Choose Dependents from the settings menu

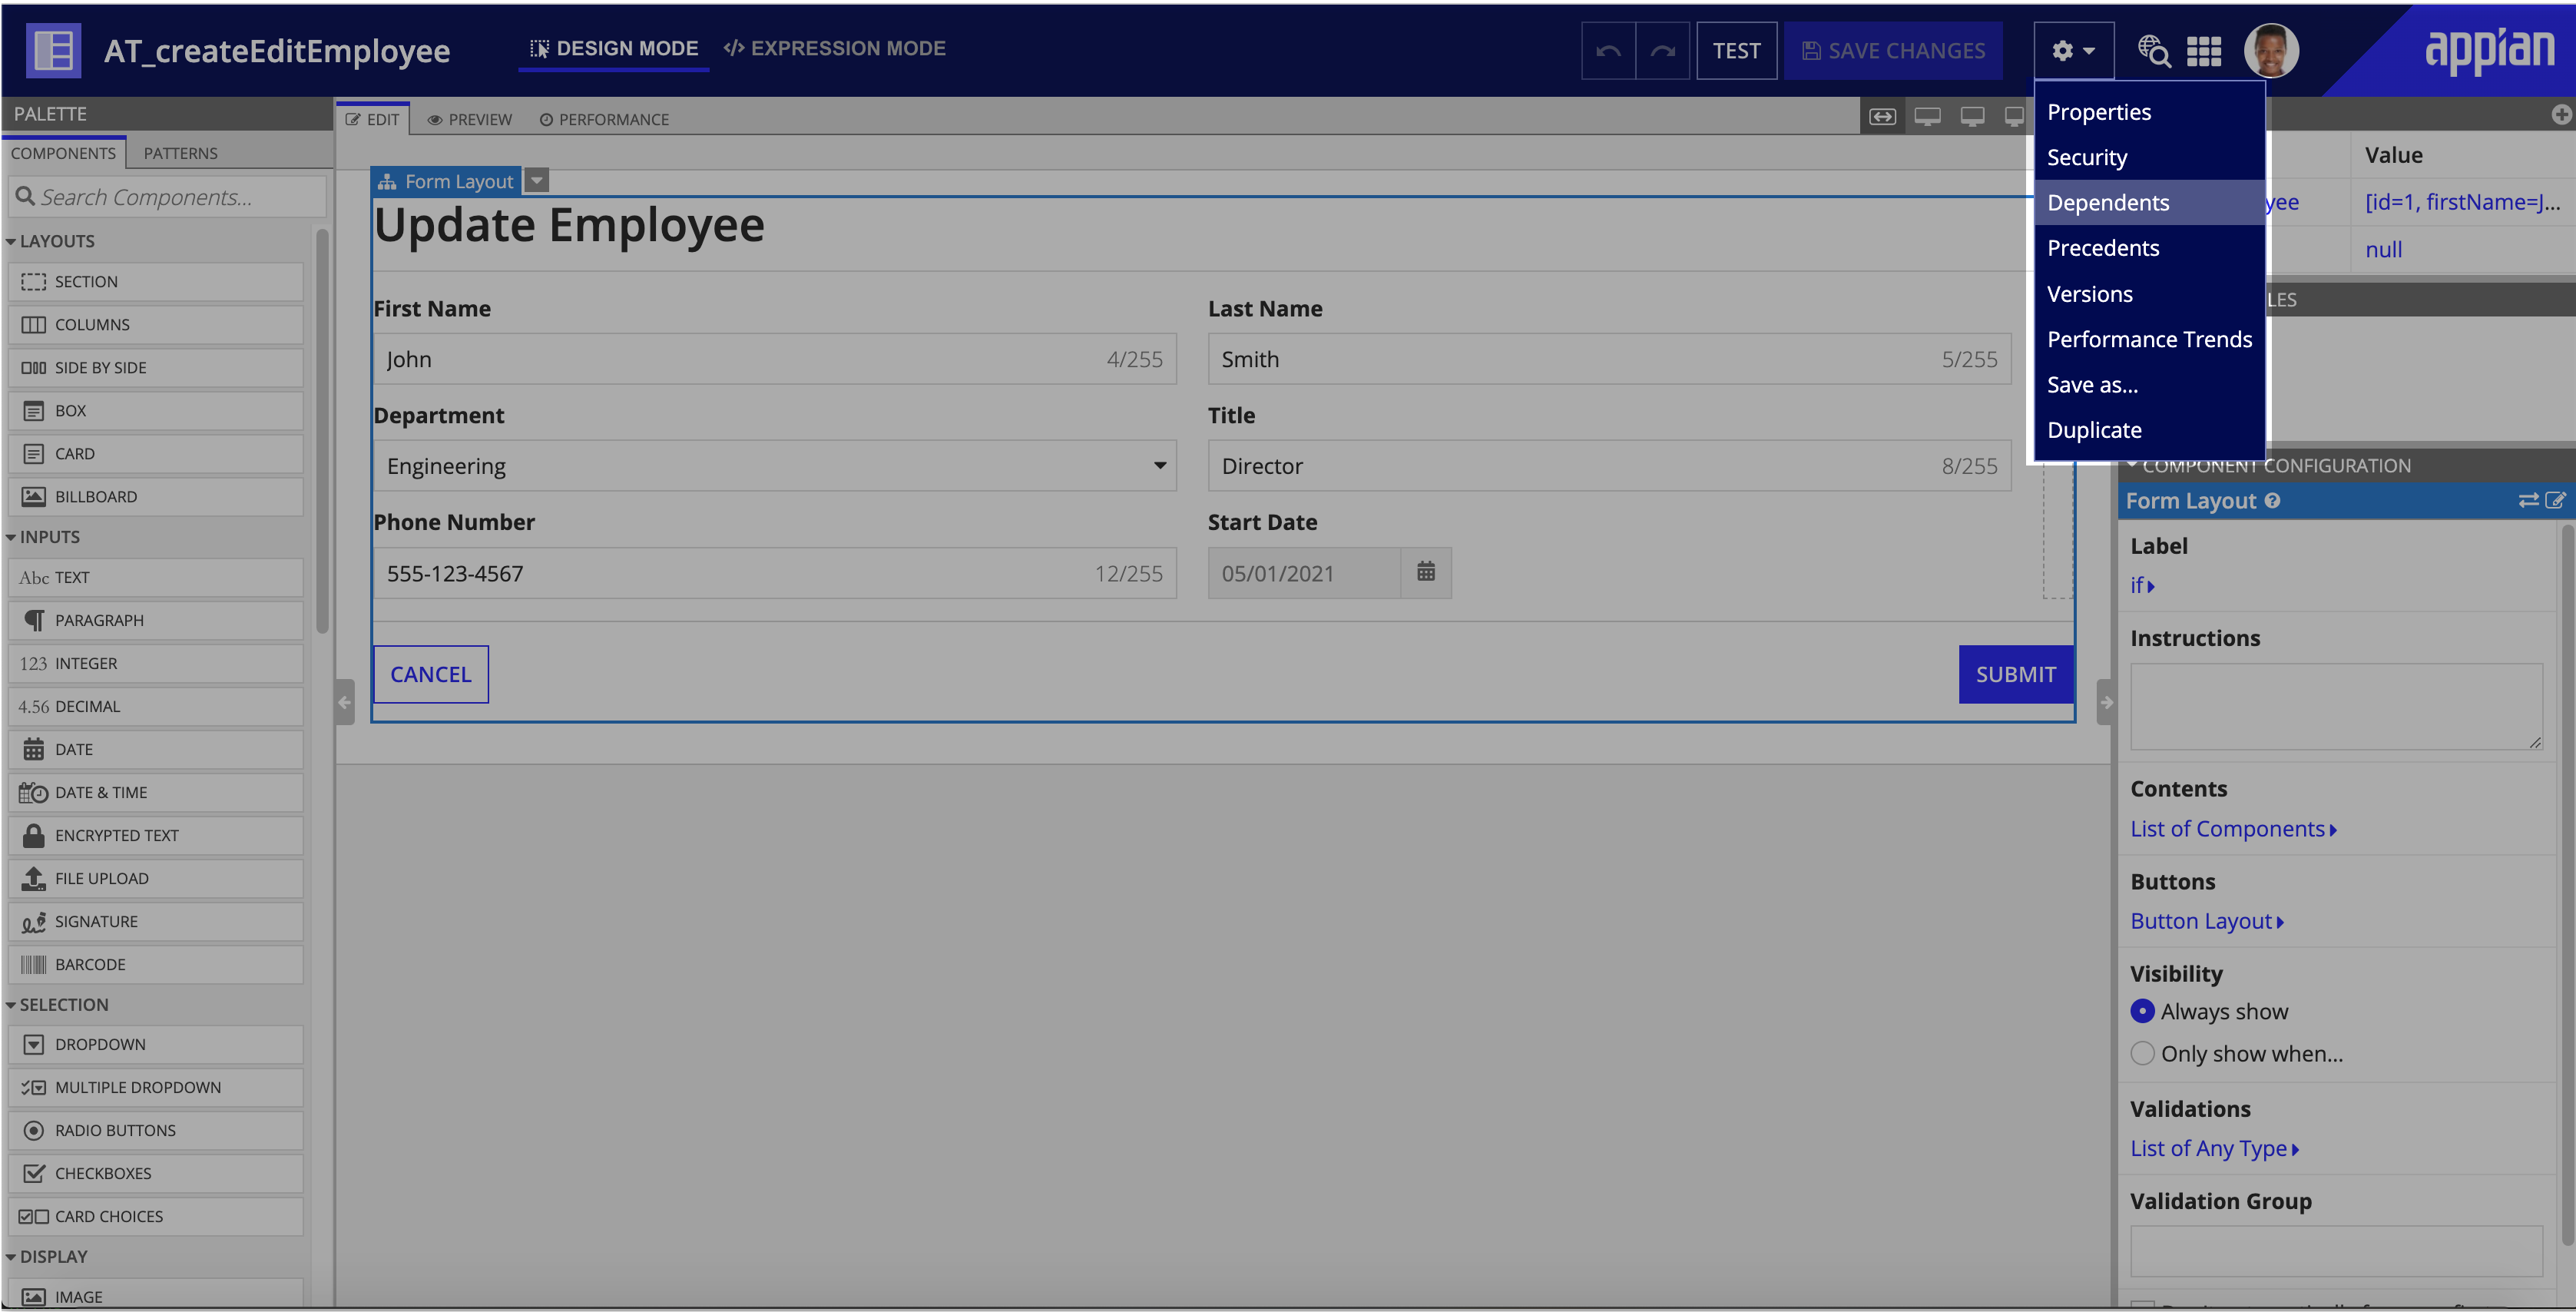pyautogui.click(x=2108, y=202)
